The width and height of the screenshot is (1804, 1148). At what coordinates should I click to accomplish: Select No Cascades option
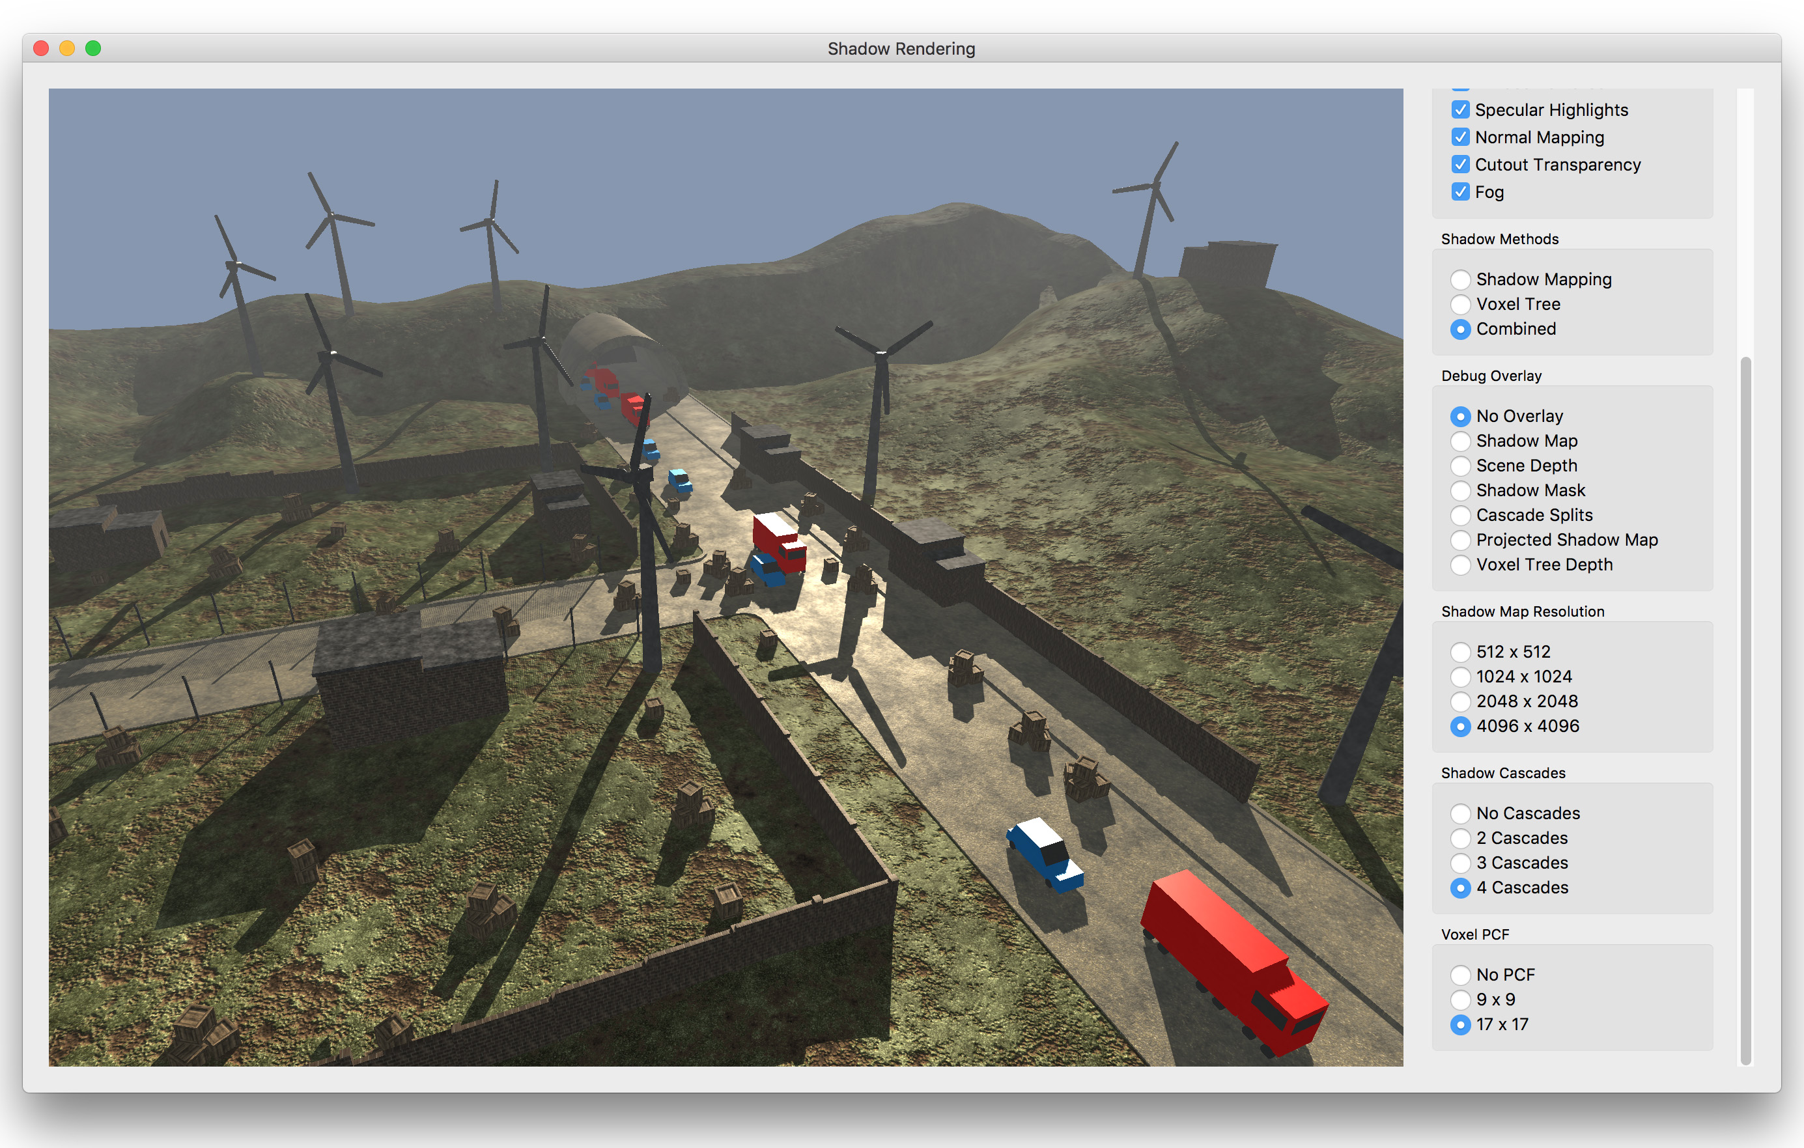(1460, 813)
